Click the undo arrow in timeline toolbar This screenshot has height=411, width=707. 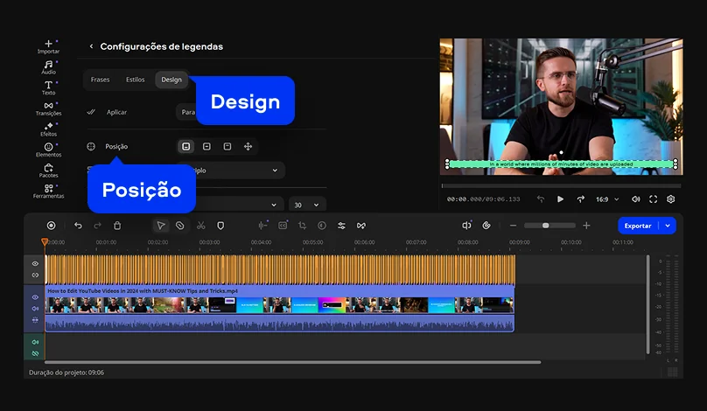click(78, 226)
